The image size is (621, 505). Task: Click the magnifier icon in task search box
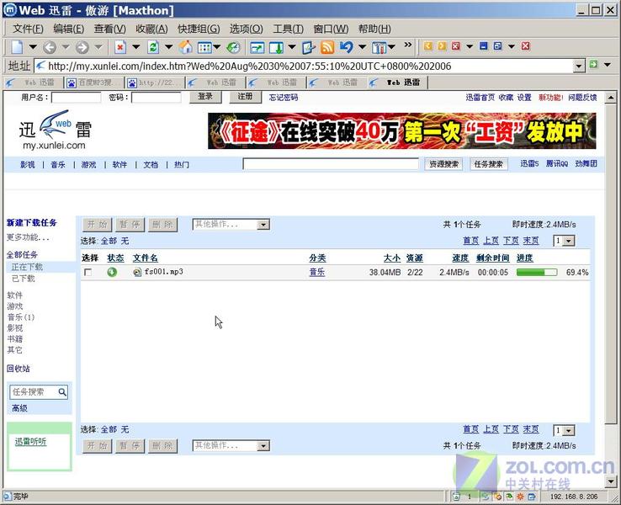click(x=62, y=392)
